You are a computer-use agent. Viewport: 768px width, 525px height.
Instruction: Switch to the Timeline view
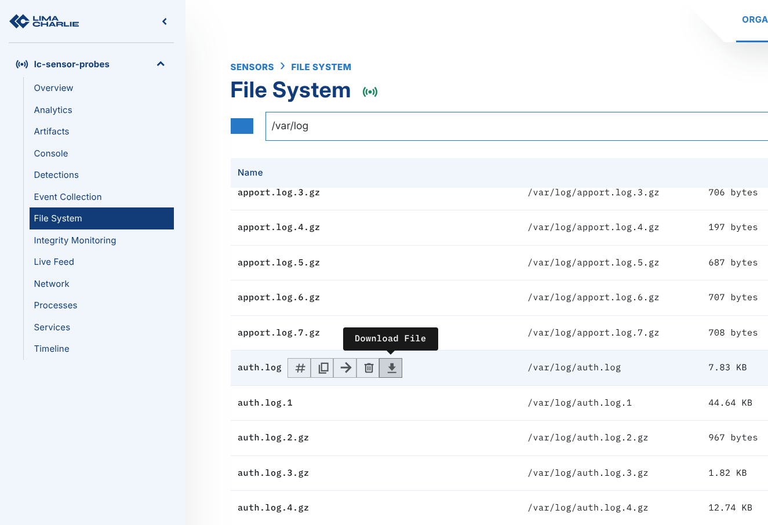click(52, 349)
